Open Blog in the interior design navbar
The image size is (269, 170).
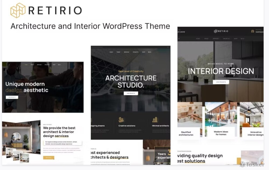coord(243,39)
